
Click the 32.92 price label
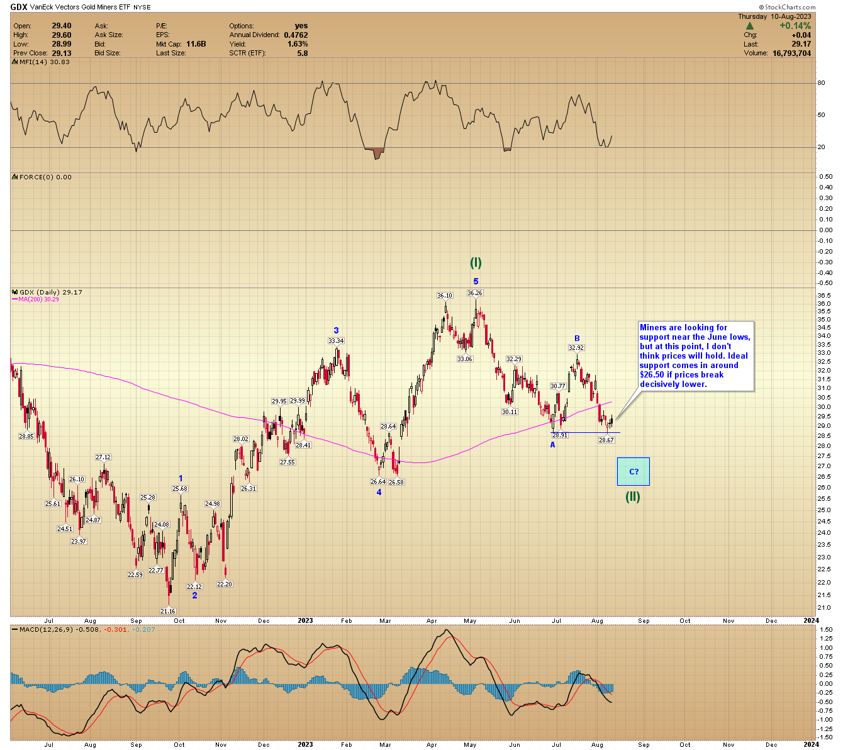point(576,347)
